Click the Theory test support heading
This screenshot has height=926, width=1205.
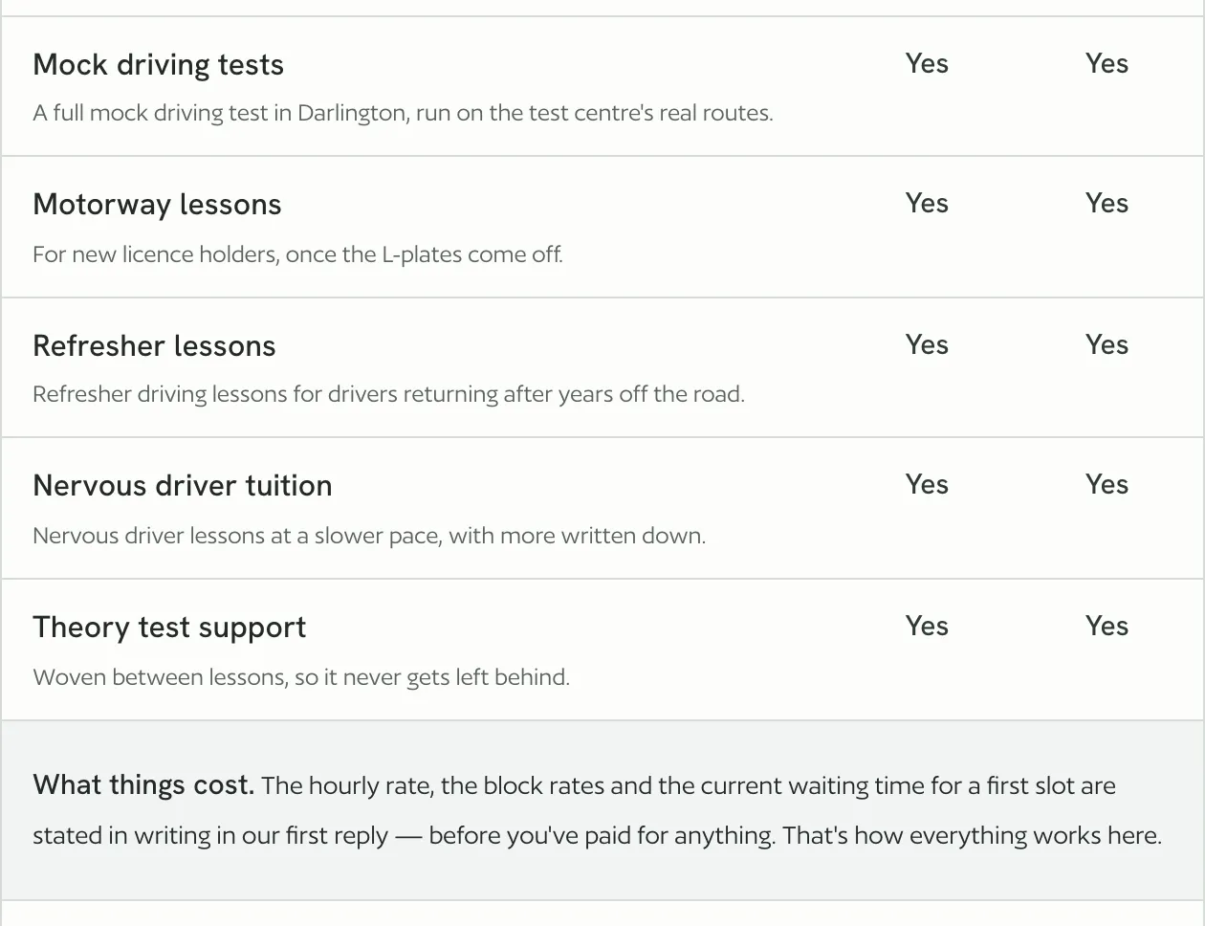[169, 628]
